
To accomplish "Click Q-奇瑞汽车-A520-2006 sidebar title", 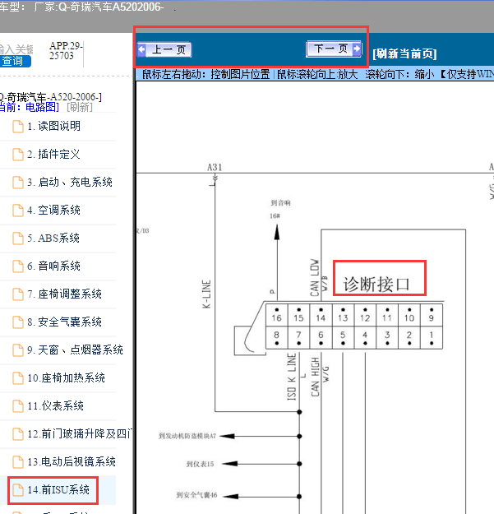I will [50, 97].
